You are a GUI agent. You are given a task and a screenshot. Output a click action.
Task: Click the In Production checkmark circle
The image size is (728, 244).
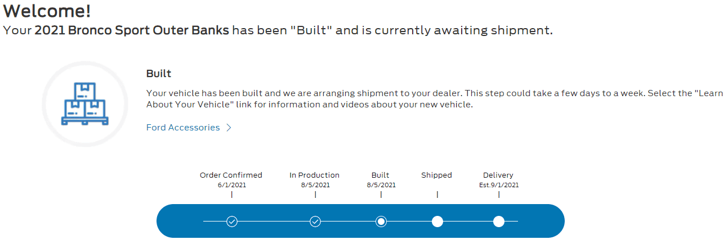(315, 222)
